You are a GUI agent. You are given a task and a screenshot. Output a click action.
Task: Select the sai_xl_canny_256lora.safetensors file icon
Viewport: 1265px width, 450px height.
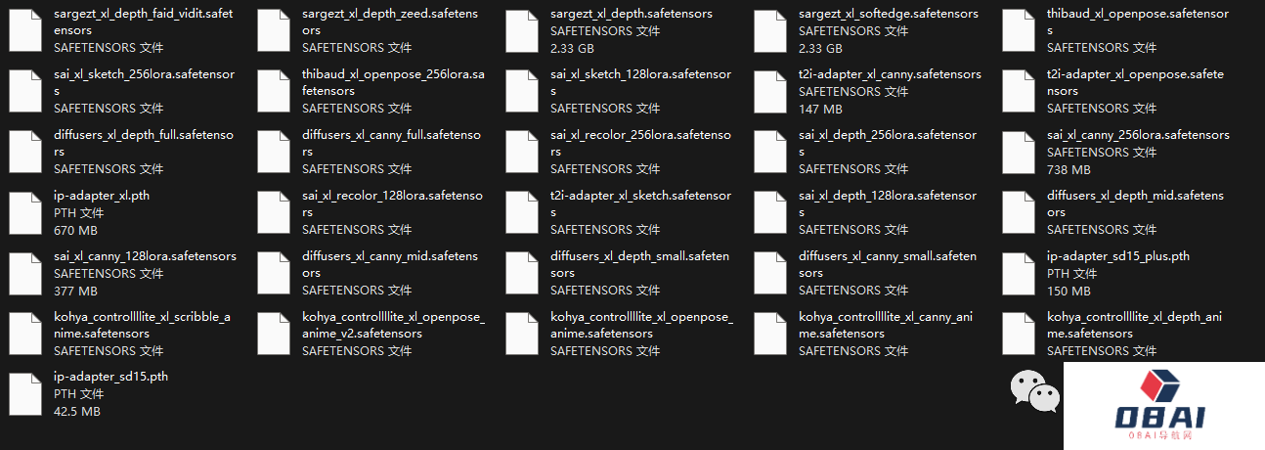pyautogui.click(x=1018, y=152)
